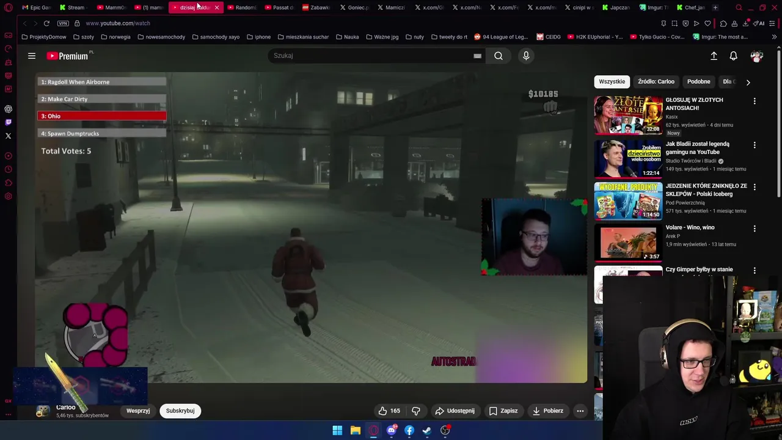Open the browser downloads icon
Image resolution: width=782 pixels, height=440 pixels.
(746, 23)
